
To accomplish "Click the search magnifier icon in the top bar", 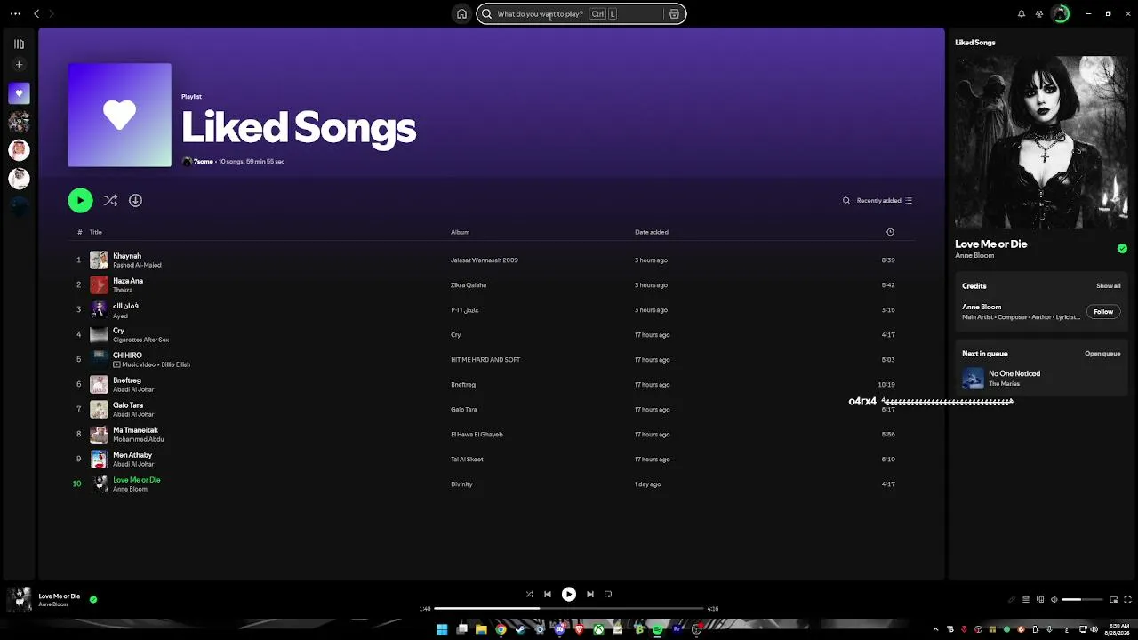I will point(487,14).
